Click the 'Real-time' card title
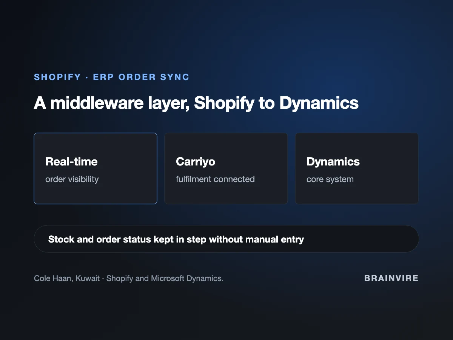The image size is (453, 340). click(x=71, y=162)
